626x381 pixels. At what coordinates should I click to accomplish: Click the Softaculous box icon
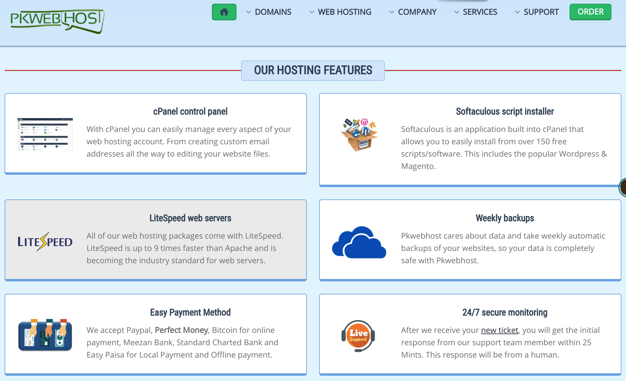tap(359, 134)
